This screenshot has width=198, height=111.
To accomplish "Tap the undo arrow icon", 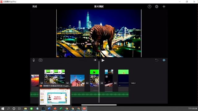I will pyautogui.click(x=157, y=60).
